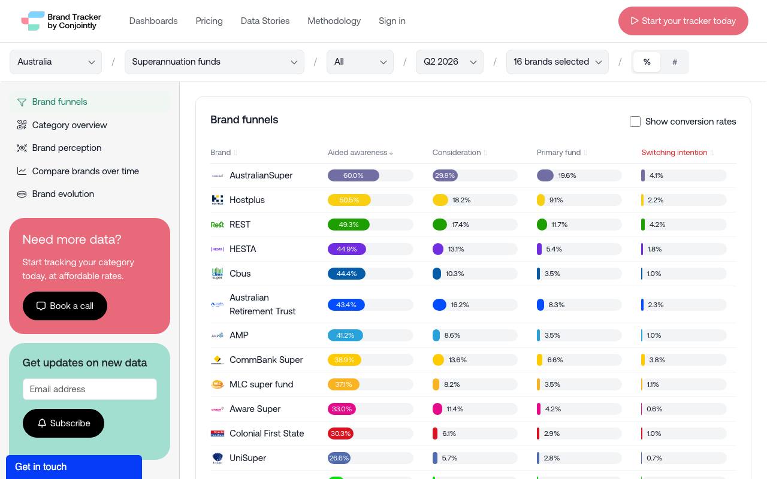Click the Compare brands over time chart icon

[22, 171]
